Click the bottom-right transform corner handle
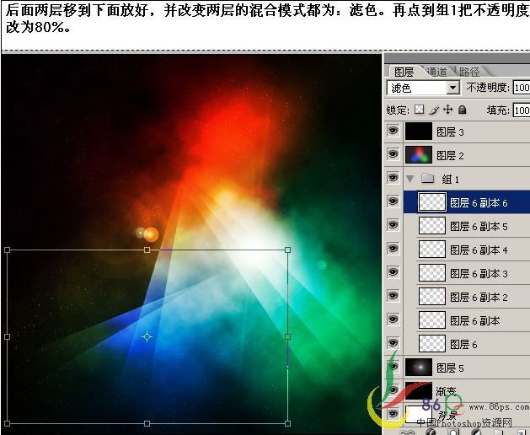The height and width of the screenshot is (435, 530). [x=287, y=423]
